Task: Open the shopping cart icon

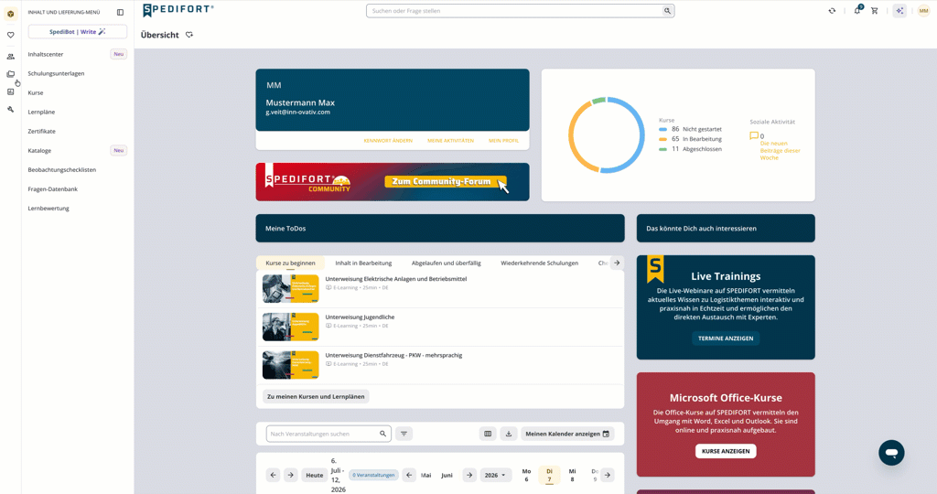Action: (874, 11)
